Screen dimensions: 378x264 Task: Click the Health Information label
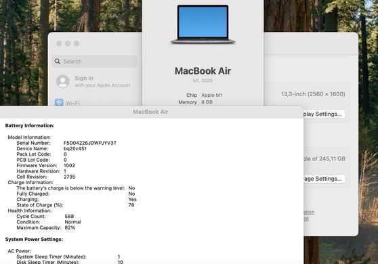coord(30,211)
